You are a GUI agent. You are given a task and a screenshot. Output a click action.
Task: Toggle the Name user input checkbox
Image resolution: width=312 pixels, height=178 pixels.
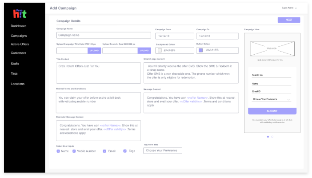58,151
